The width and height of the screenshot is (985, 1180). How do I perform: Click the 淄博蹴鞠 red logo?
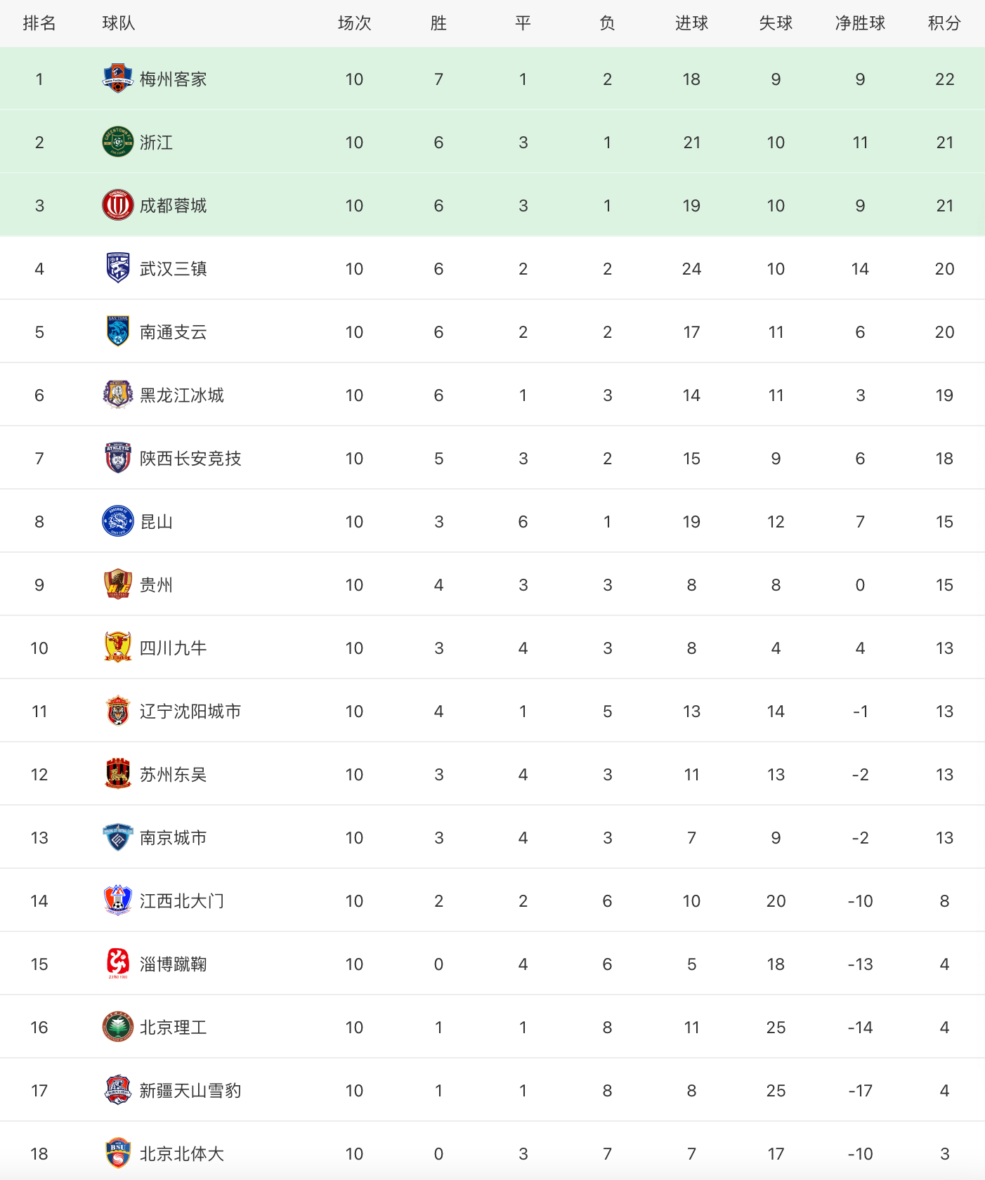(x=118, y=964)
